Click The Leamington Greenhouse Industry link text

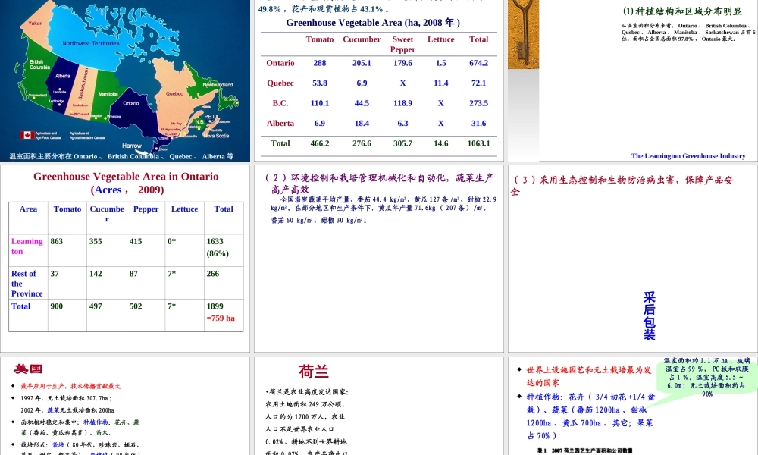pos(688,155)
